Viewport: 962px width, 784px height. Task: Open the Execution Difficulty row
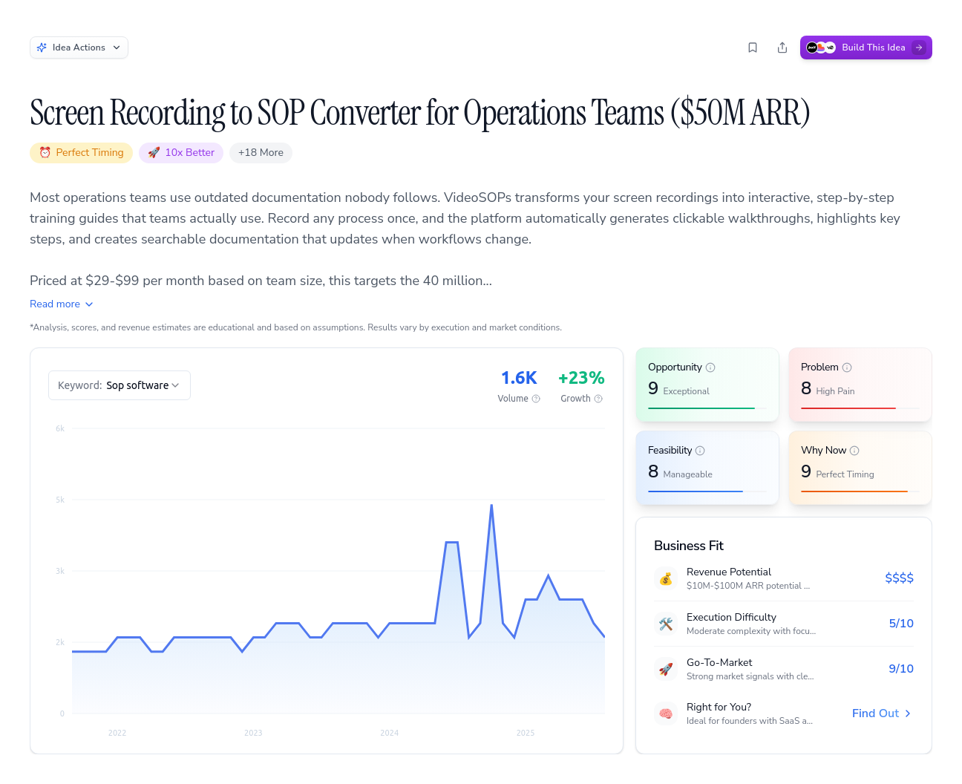(784, 624)
